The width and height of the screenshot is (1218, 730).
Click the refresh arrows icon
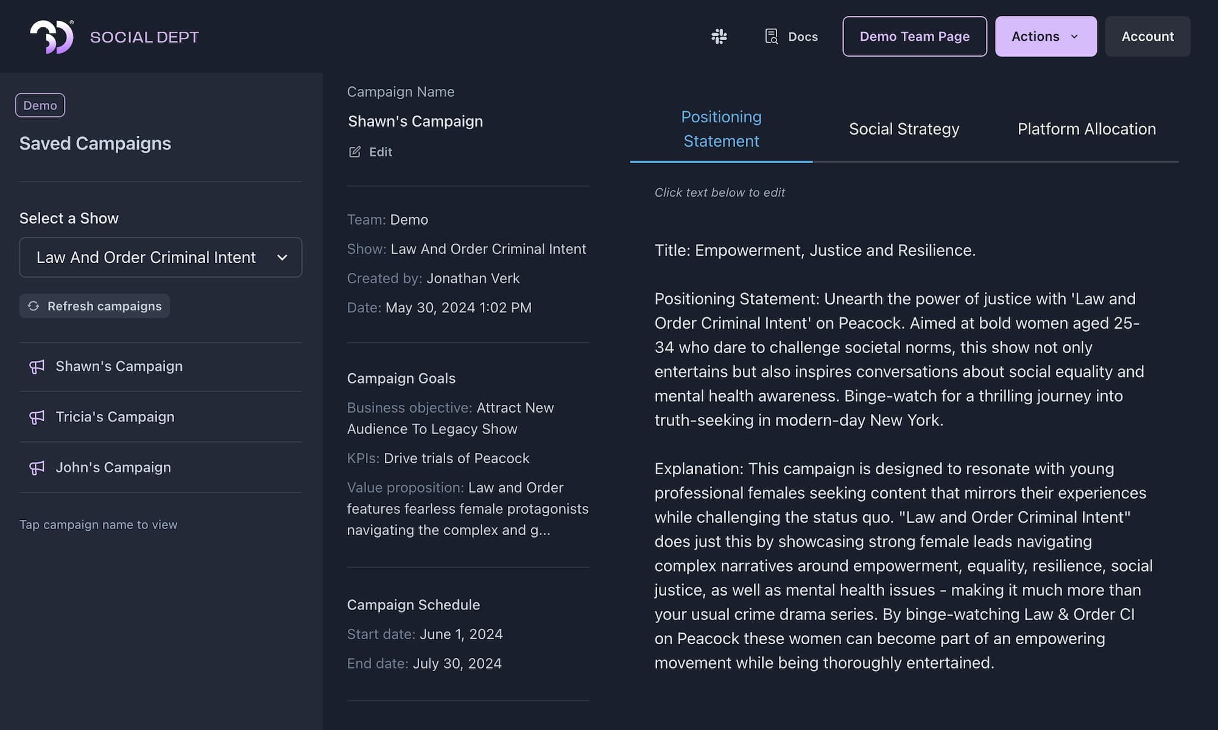pyautogui.click(x=33, y=306)
